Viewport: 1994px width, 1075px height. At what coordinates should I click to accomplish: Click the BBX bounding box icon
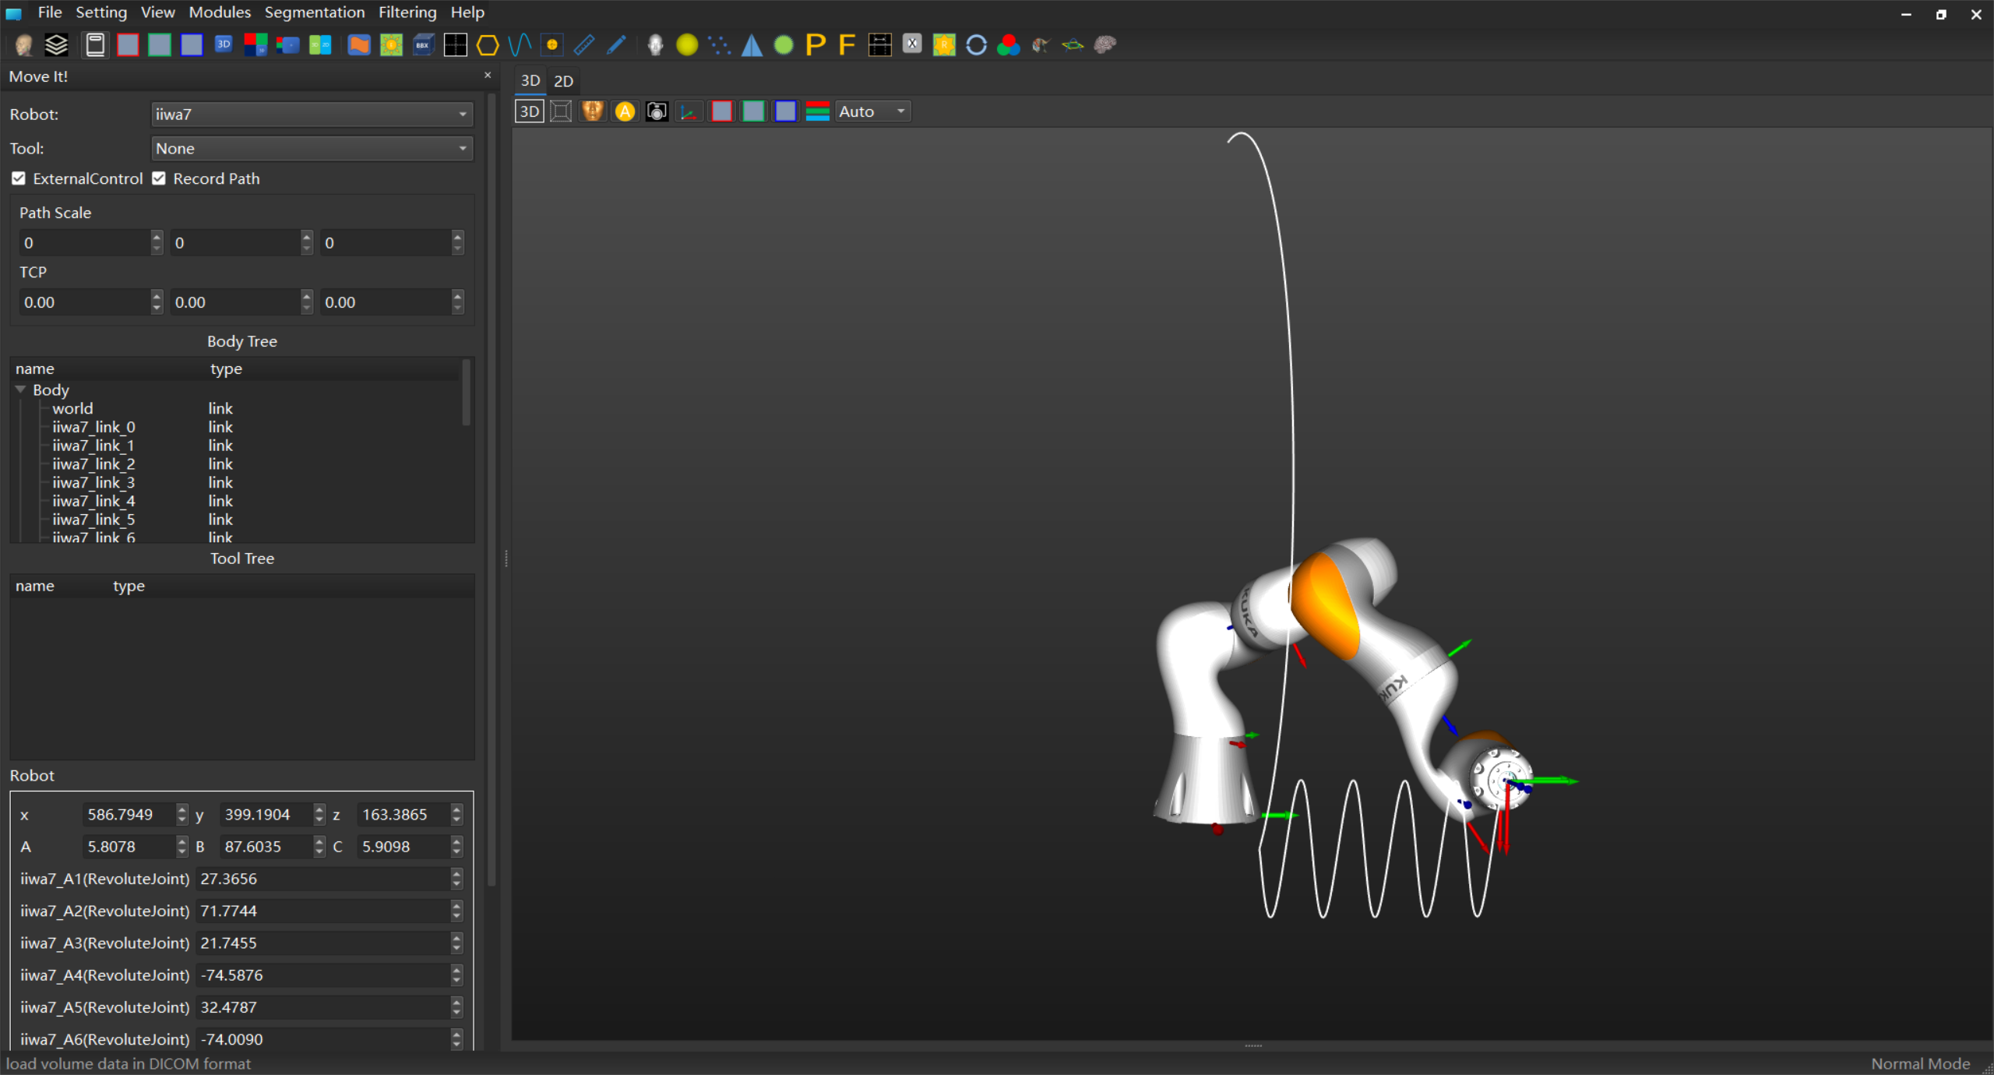click(423, 45)
